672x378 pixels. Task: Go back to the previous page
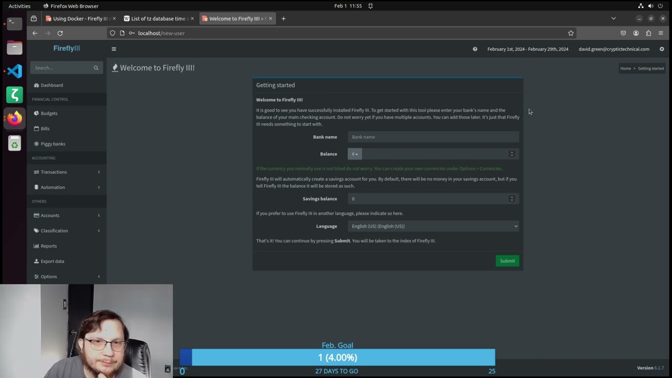35,33
